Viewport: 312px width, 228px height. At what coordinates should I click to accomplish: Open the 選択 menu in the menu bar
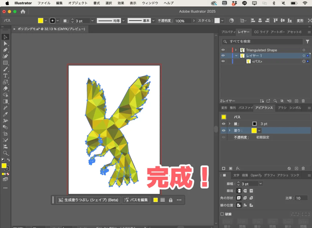click(x=109, y=3)
